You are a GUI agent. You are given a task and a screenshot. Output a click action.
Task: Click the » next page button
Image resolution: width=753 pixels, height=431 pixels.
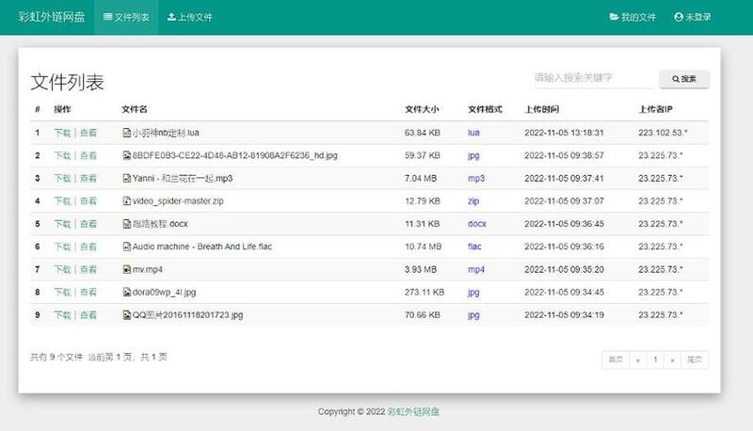pyautogui.click(x=672, y=359)
